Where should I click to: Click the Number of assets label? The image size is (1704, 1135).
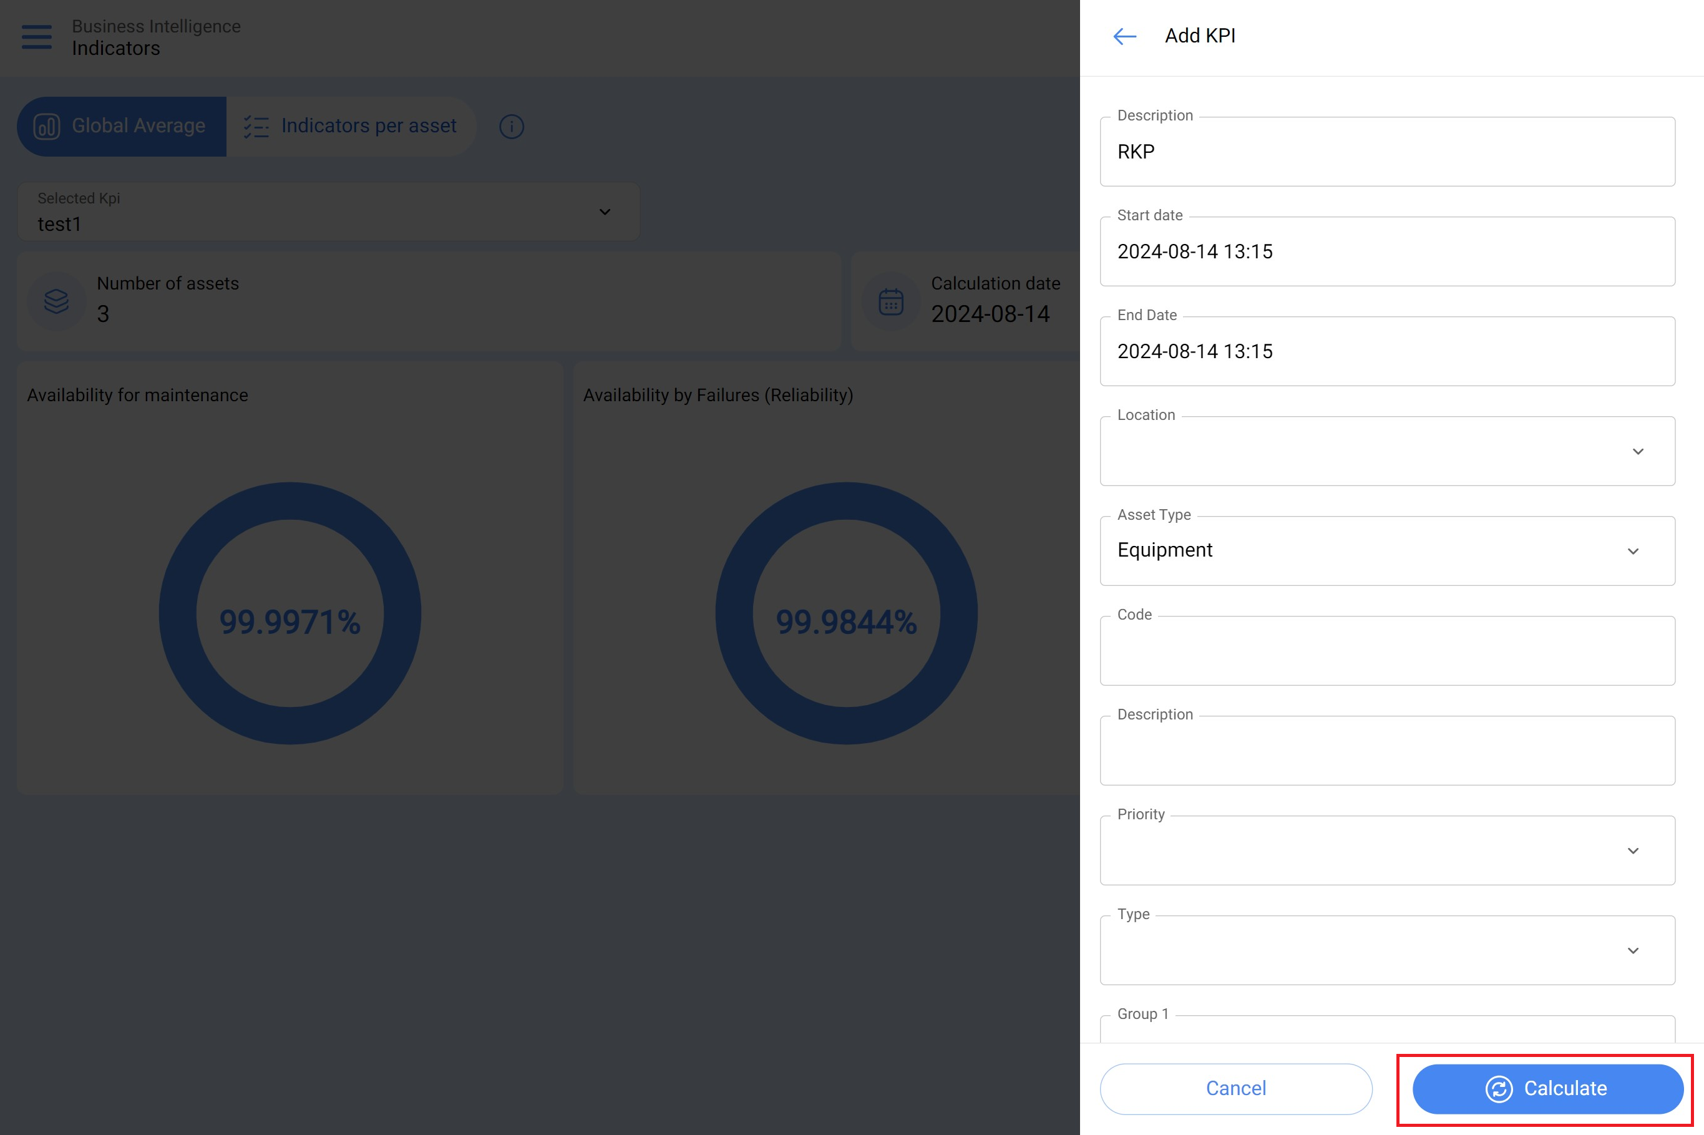click(168, 284)
